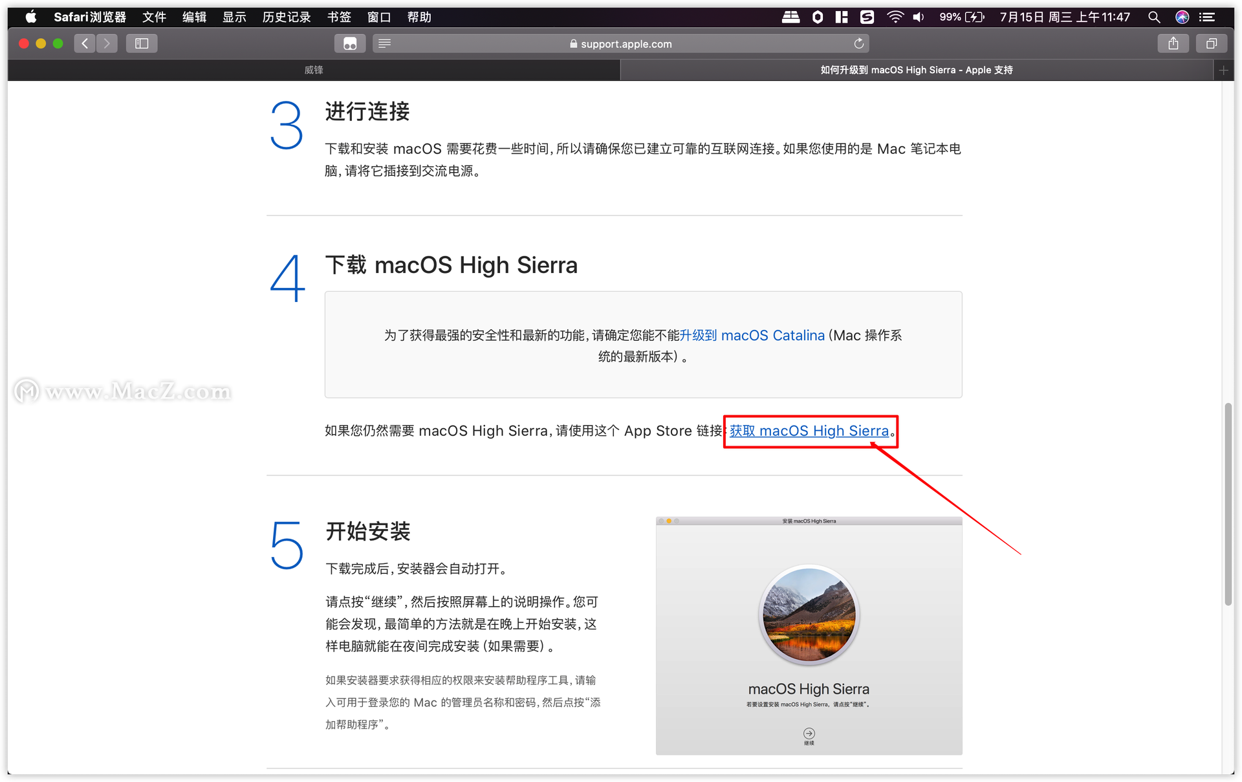Open the 显示 menu
Screen dimensions: 1242x782
click(234, 17)
